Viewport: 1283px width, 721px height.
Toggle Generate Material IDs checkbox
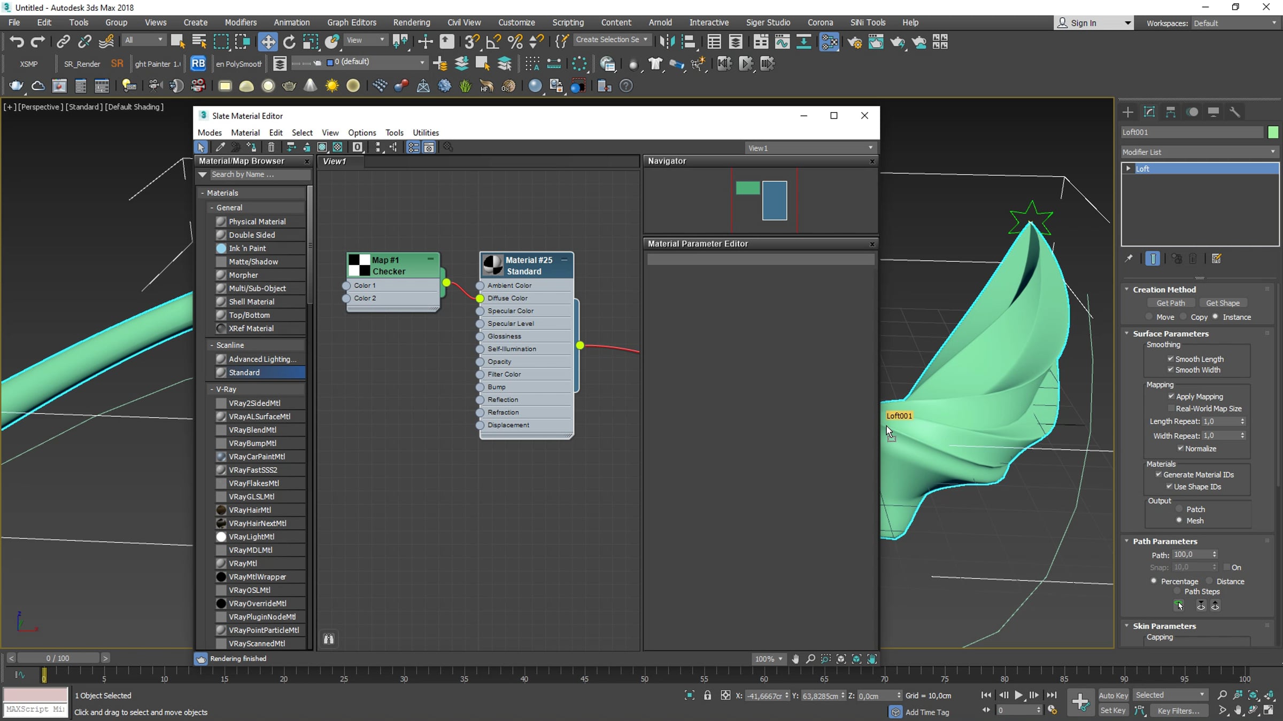click(1158, 474)
